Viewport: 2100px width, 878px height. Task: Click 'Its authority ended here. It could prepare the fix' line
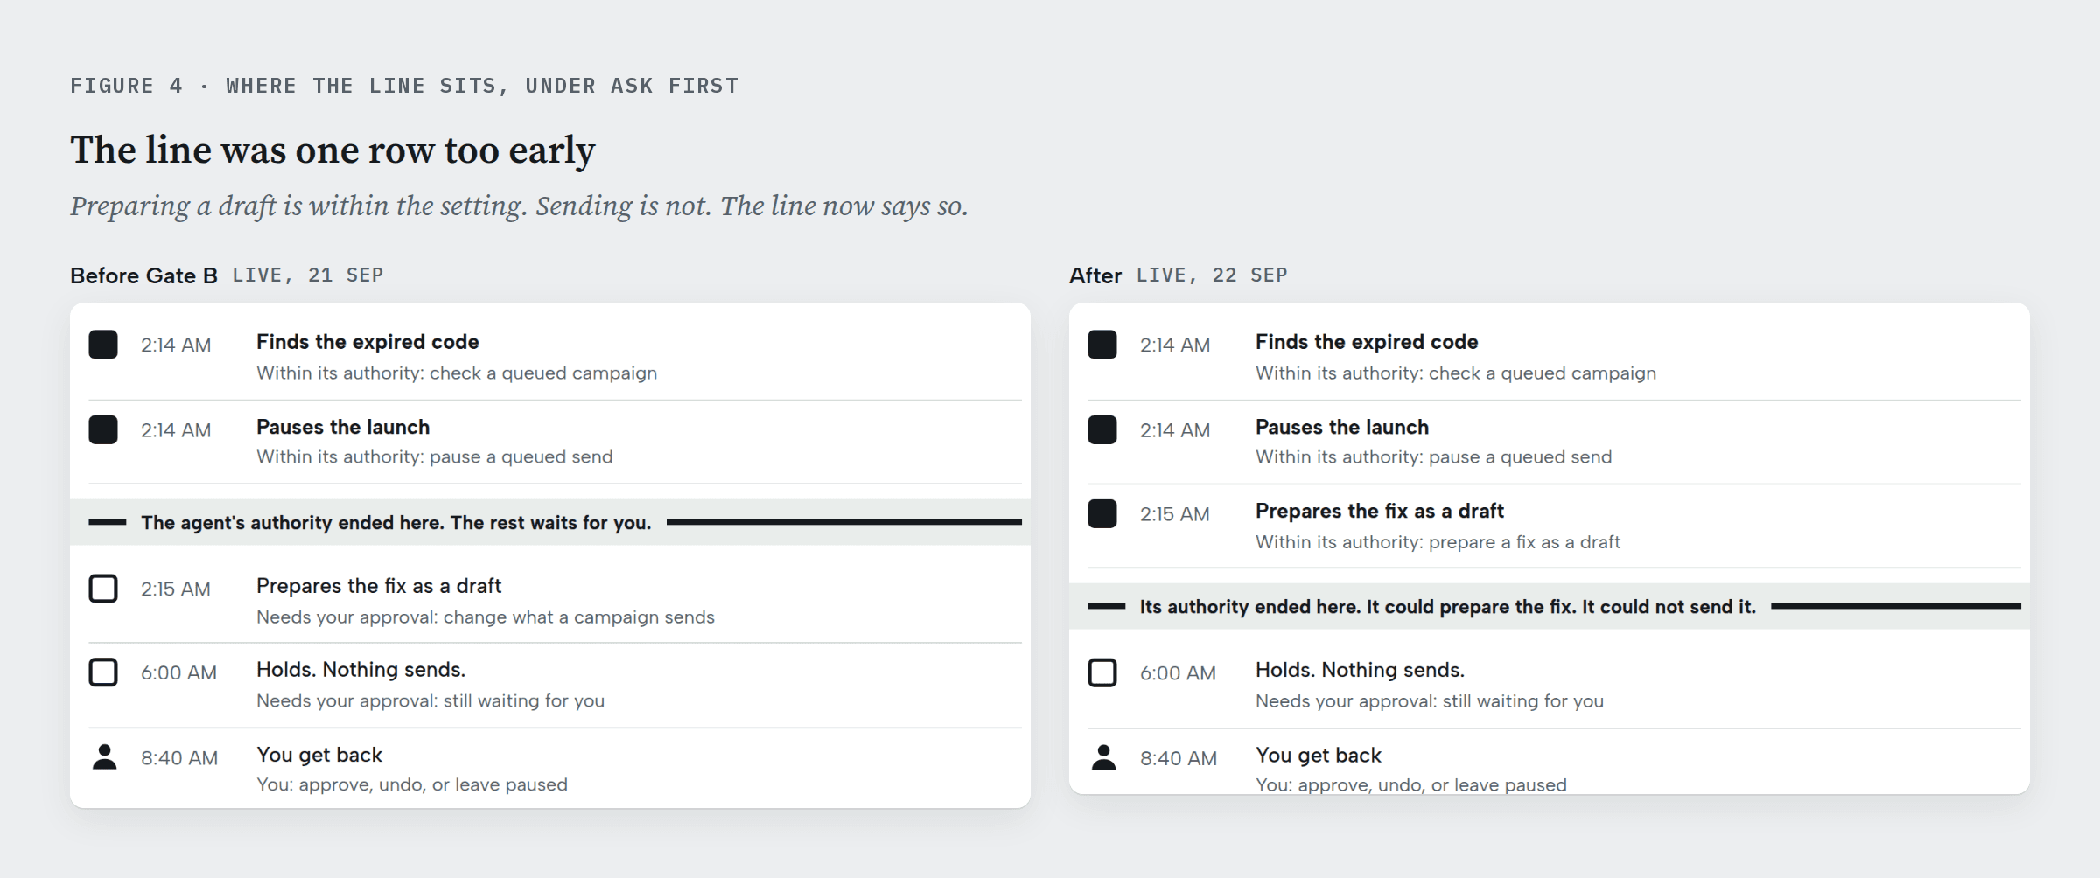[1447, 607]
